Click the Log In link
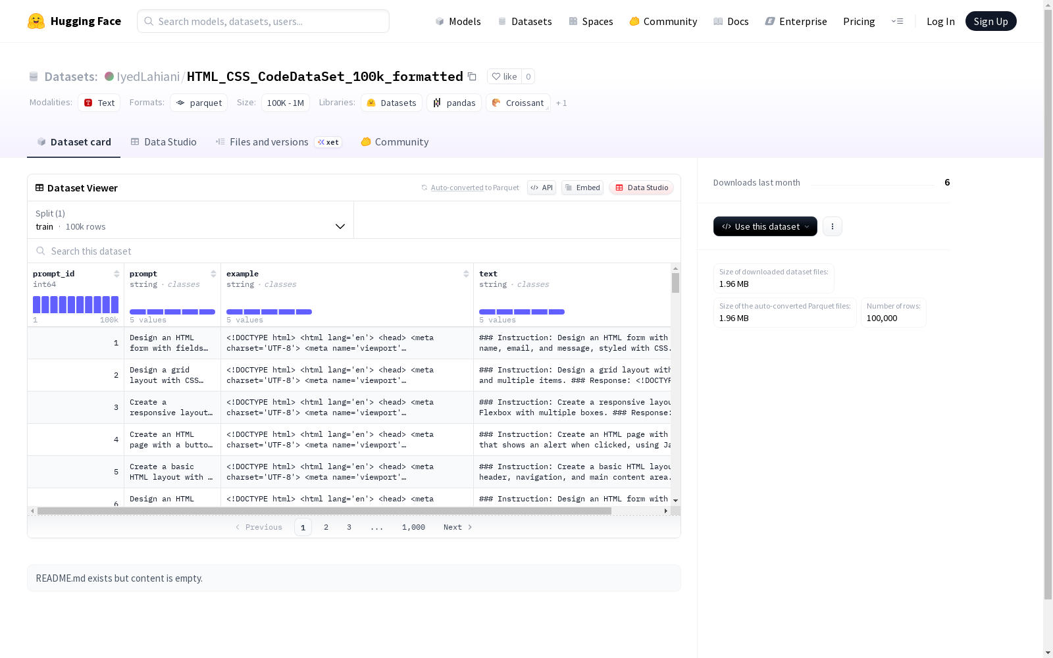This screenshot has width=1053, height=658. (x=940, y=21)
